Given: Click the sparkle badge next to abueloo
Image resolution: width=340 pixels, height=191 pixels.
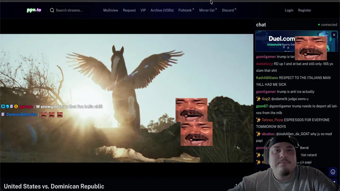Looking at the screenshot, I should pos(258,134).
